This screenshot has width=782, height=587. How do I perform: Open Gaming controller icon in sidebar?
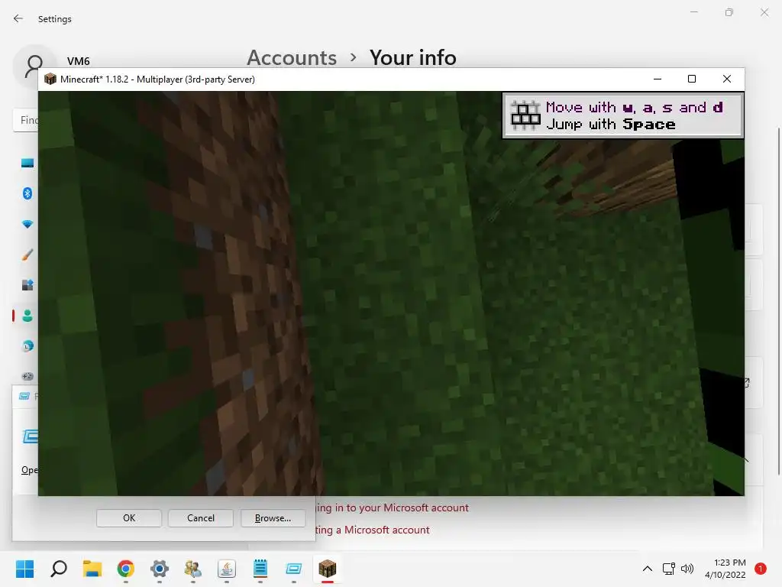tap(27, 376)
